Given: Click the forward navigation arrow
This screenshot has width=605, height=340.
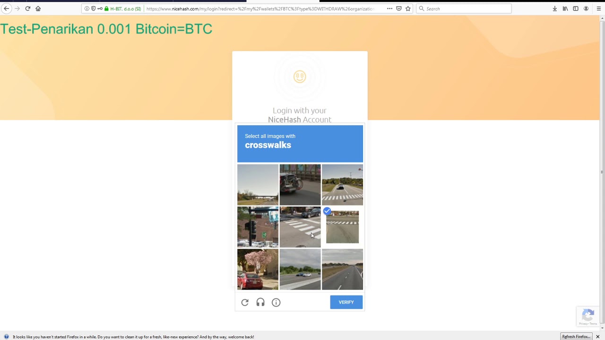Looking at the screenshot, I should click(17, 8).
